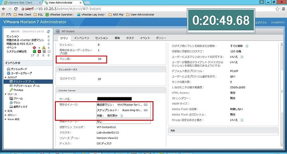The image size is (287, 154).
Task: Switch to the Policies tab
Action: (x=161, y=38)
